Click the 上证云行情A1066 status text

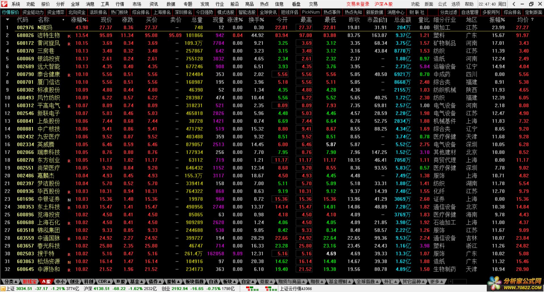click(296, 289)
